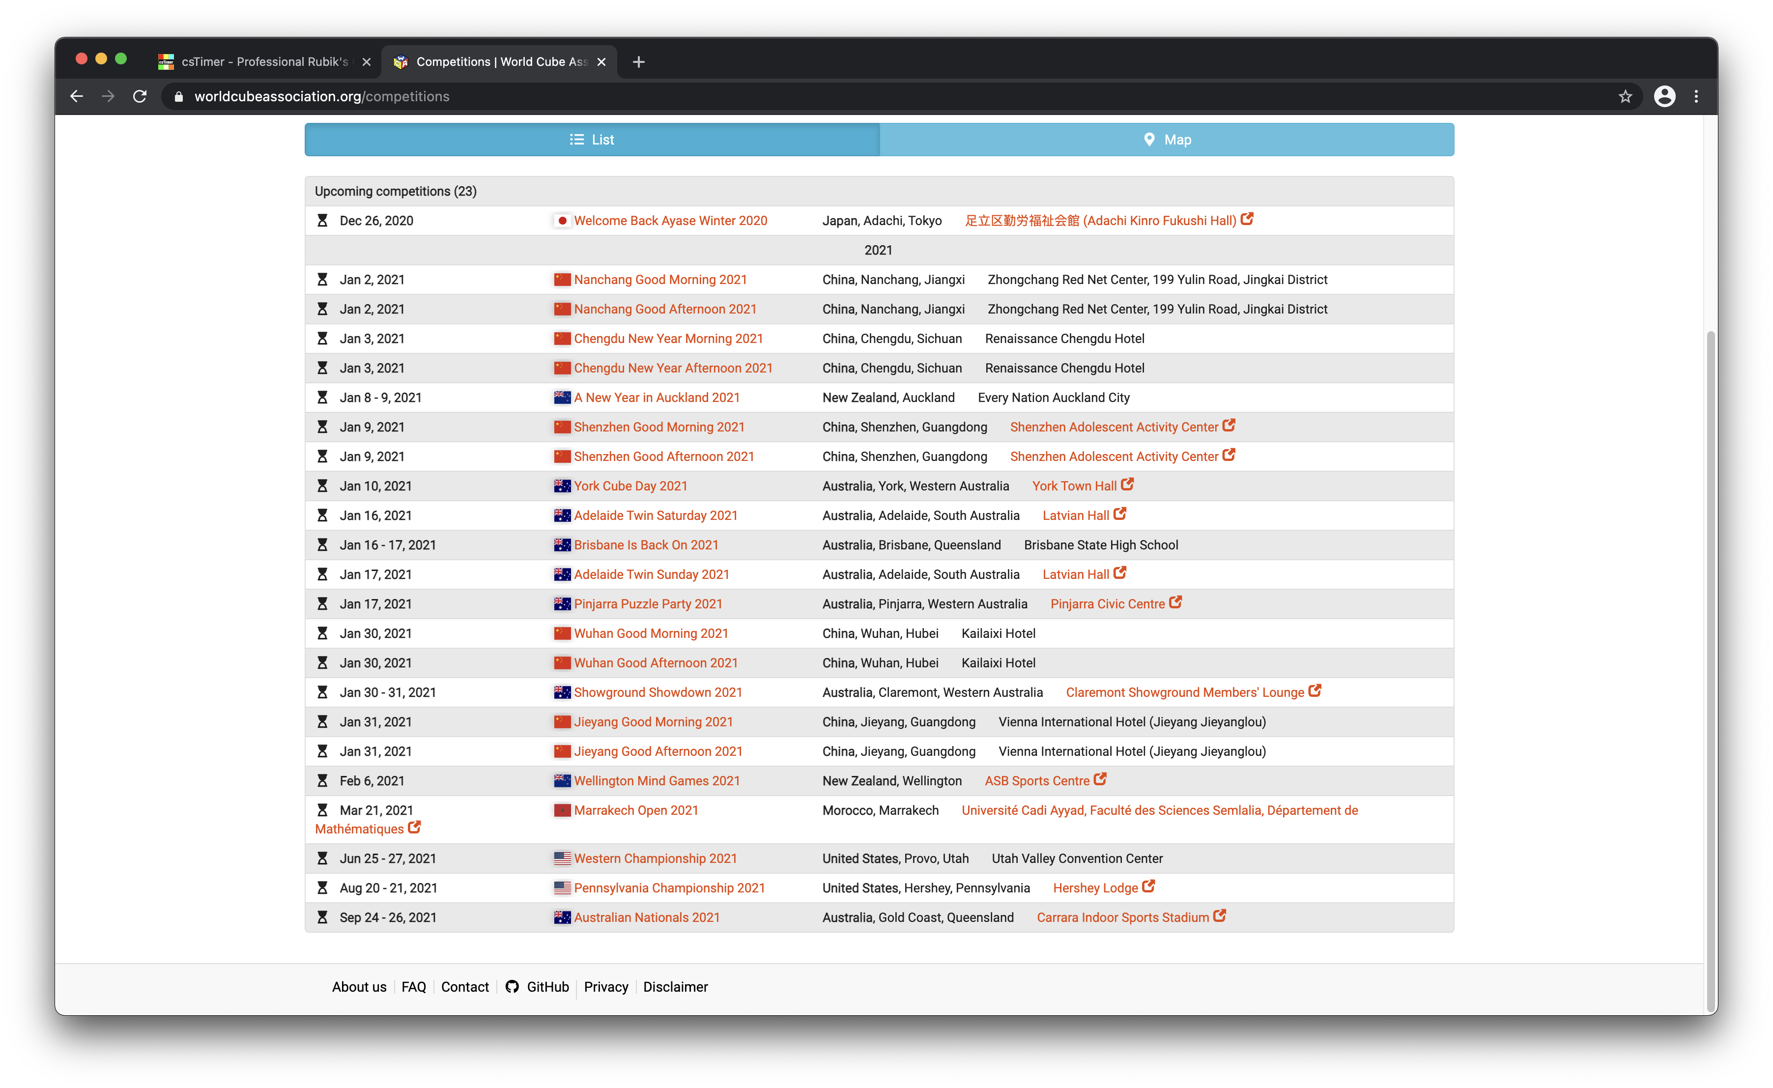Image resolution: width=1773 pixels, height=1088 pixels.
Task: Click padlock site info icon
Action: [x=179, y=96]
